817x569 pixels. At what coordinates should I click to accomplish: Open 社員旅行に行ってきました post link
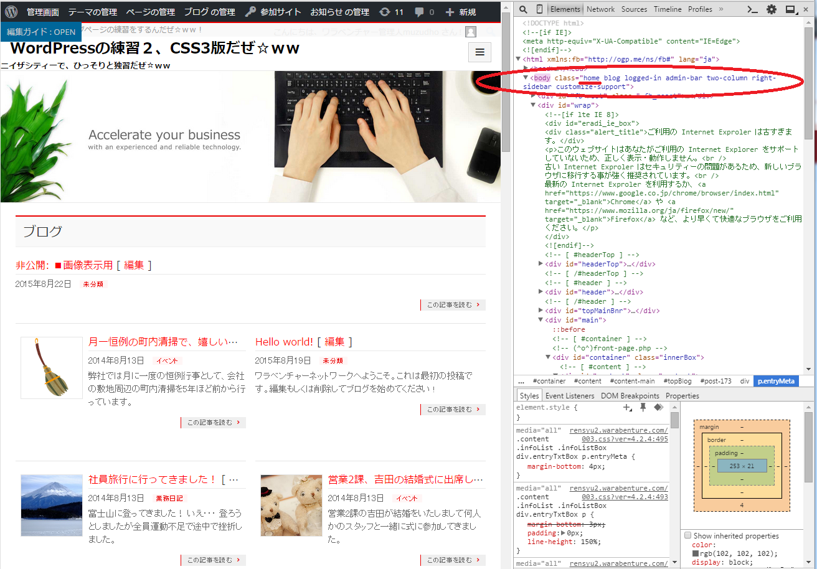[x=153, y=479]
